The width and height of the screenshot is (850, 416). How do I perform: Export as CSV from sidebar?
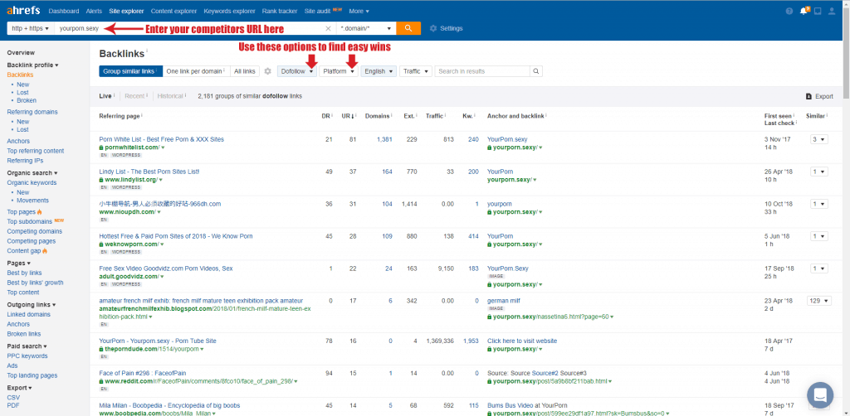point(13,398)
